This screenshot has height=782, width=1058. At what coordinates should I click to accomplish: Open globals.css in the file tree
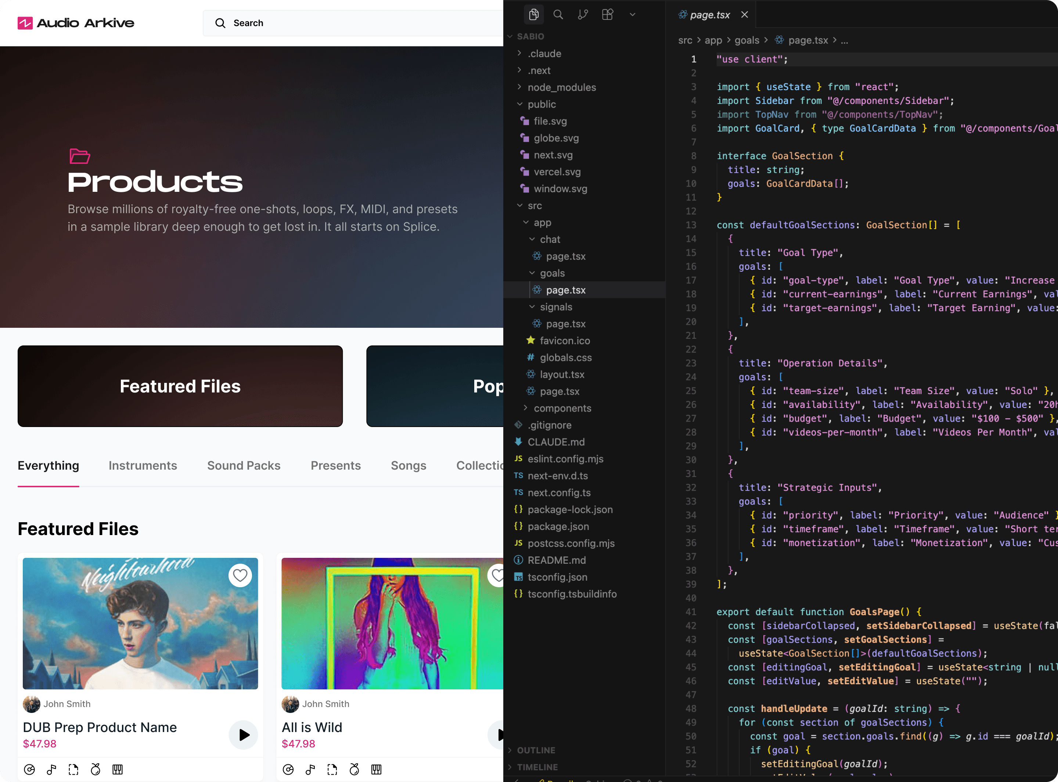(565, 358)
